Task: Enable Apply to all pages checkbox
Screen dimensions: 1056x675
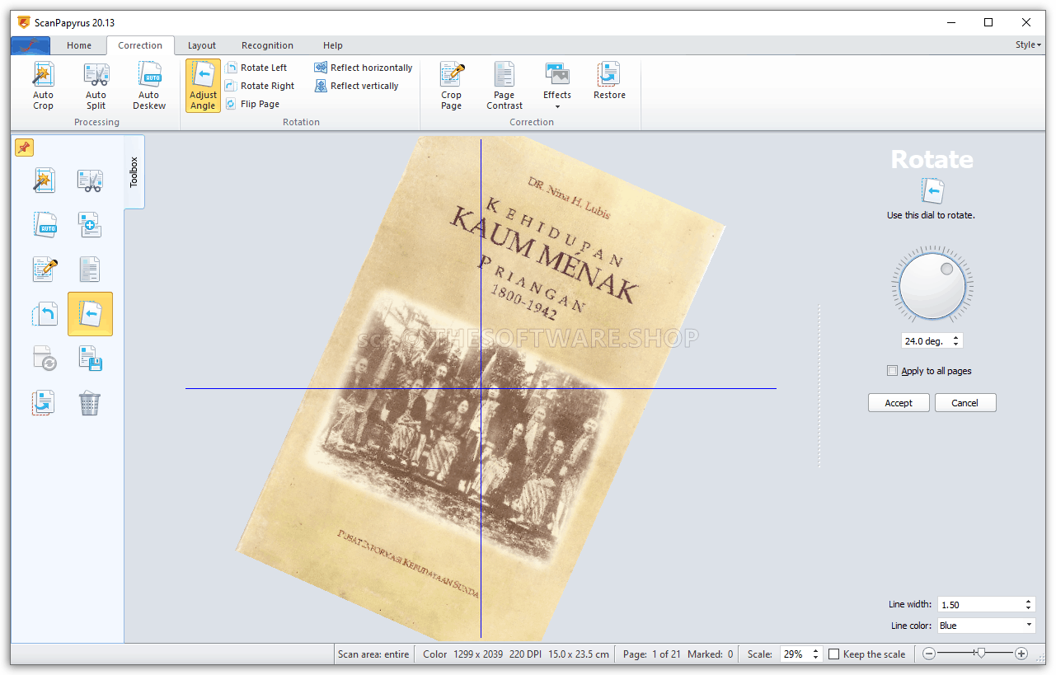Action: click(x=892, y=371)
